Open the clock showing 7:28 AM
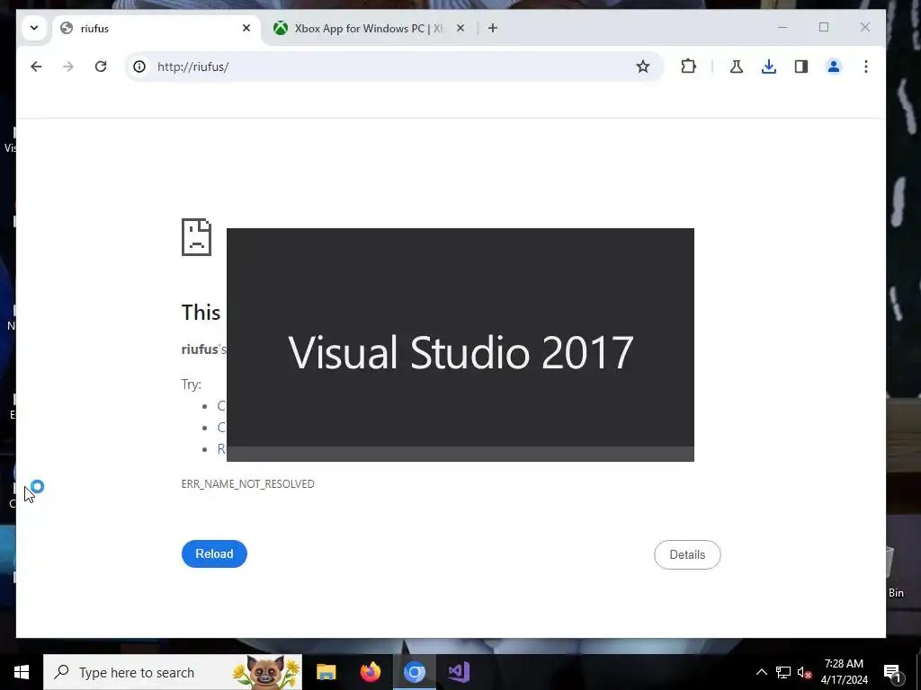This screenshot has height=690, width=921. tap(844, 672)
